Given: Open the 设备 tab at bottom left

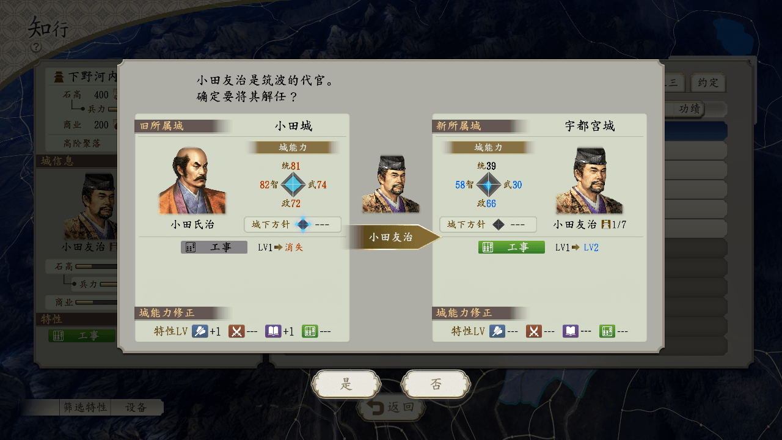Looking at the screenshot, I should point(136,408).
